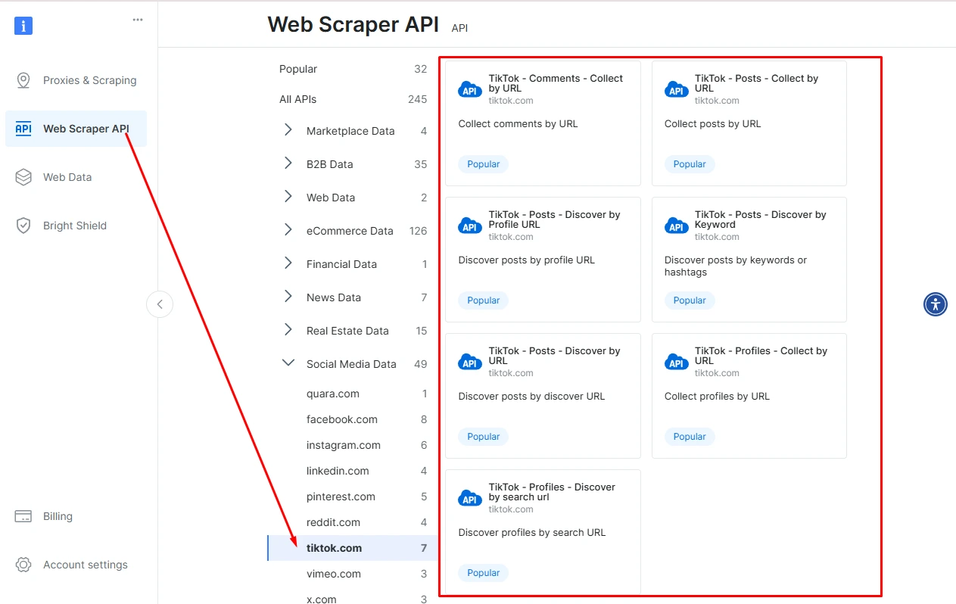The image size is (956, 604).
Task: Open TikTok - Posts - Discover by Keyword title
Action: (760, 219)
